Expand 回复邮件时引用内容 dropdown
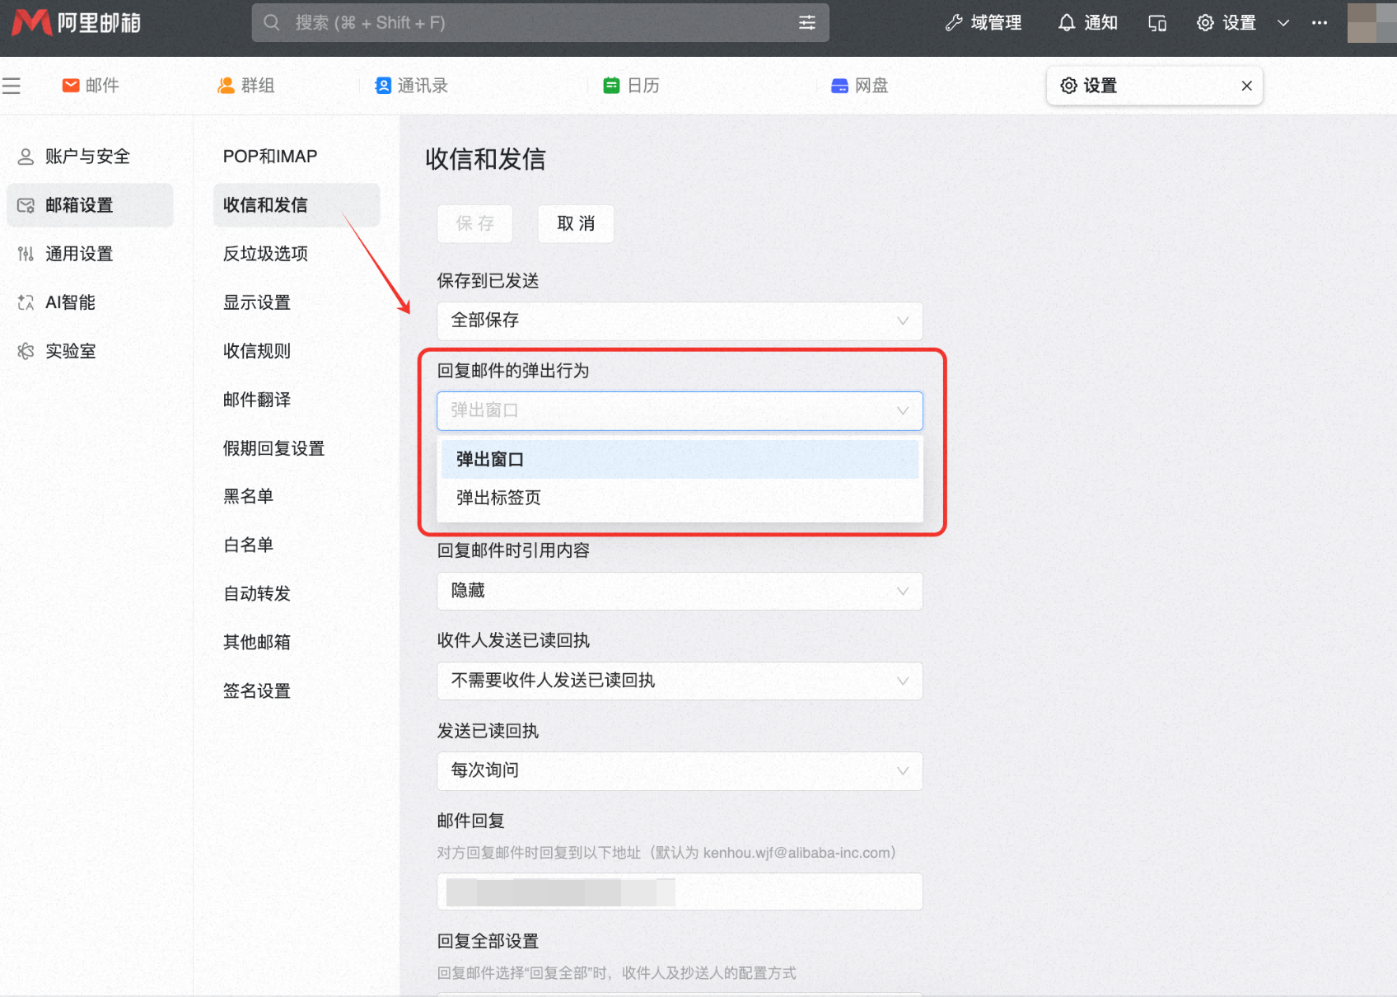The width and height of the screenshot is (1397, 997). (680, 591)
